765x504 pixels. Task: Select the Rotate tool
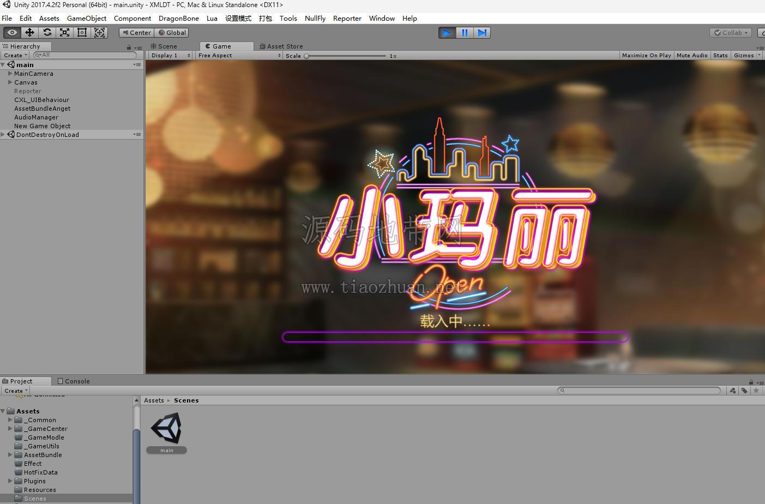coord(47,33)
